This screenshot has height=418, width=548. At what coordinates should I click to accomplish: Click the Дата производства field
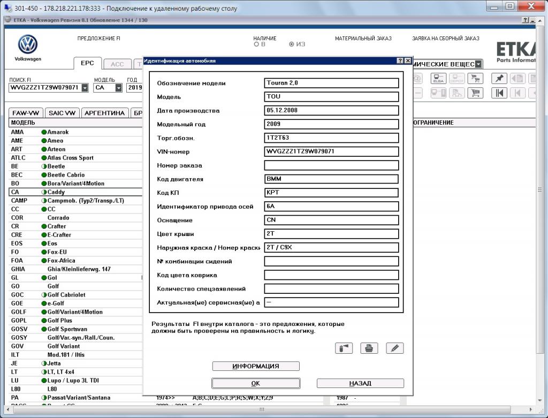[331, 110]
